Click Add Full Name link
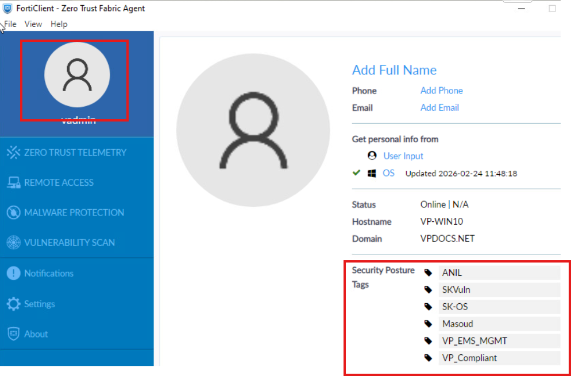The image size is (571, 376). coord(394,70)
